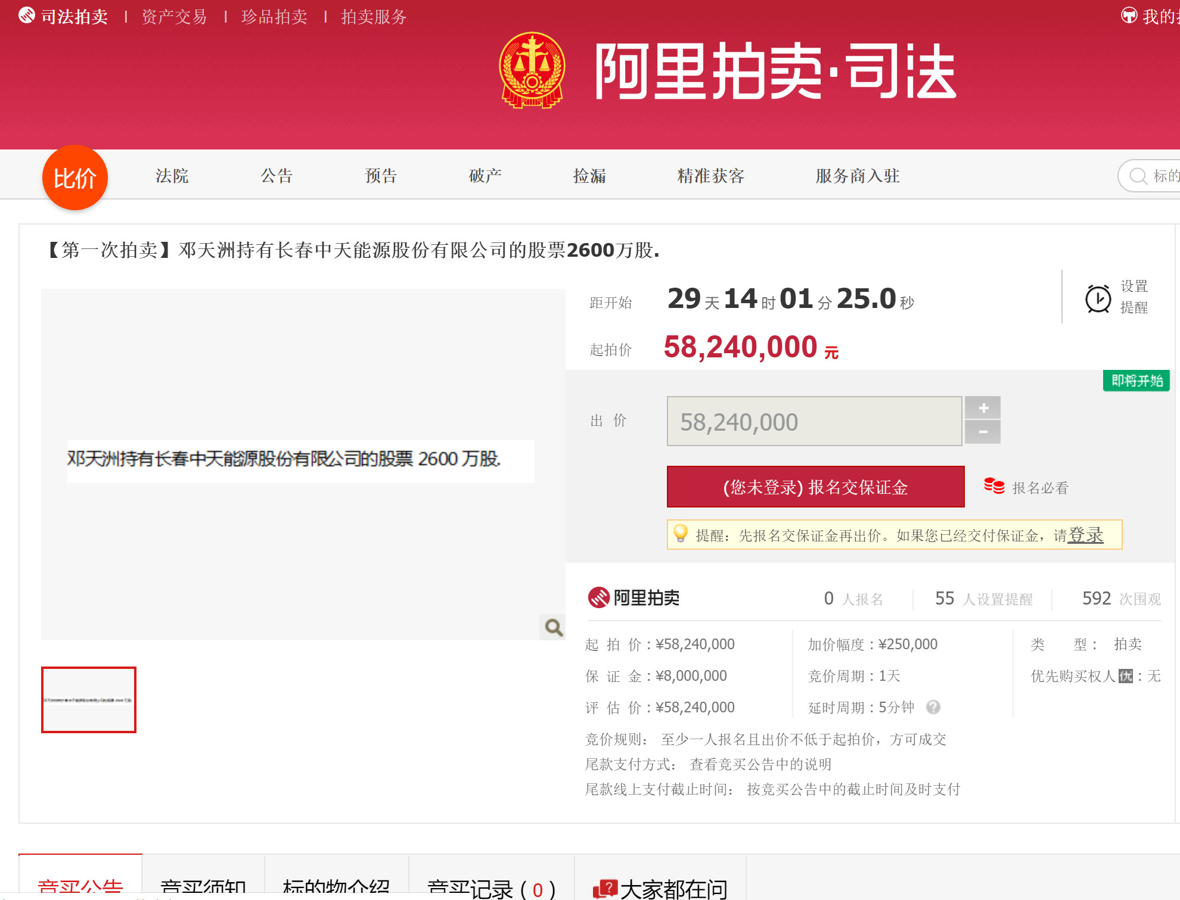Click the 评估价 ¥58,240,000 value
Image resolution: width=1180 pixels, height=900 pixels.
pos(695,708)
